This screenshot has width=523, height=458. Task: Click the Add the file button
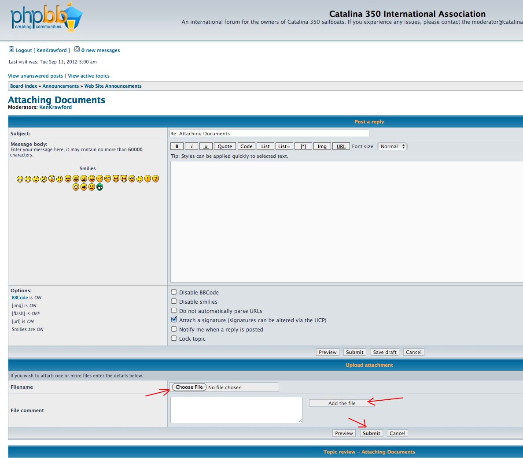pyautogui.click(x=342, y=403)
